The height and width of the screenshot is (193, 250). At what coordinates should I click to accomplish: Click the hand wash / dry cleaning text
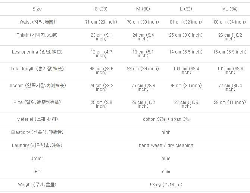pos(166,145)
